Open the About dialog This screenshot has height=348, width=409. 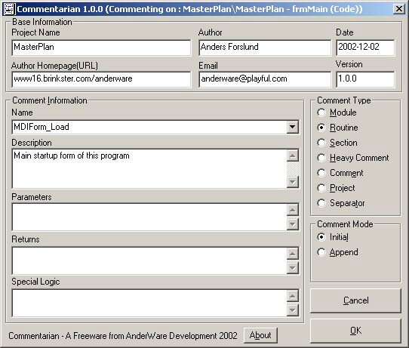[x=260, y=335]
